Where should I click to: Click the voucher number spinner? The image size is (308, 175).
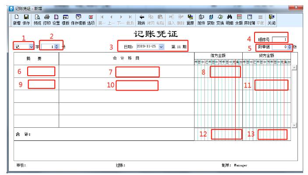point(57,47)
